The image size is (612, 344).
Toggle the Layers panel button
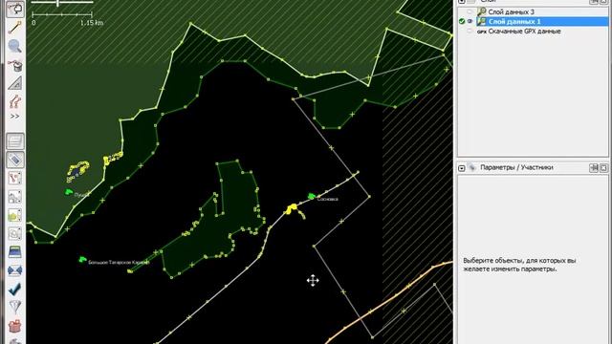pyautogui.click(x=15, y=141)
